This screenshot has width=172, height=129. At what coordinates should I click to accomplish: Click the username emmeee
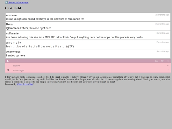11,15
